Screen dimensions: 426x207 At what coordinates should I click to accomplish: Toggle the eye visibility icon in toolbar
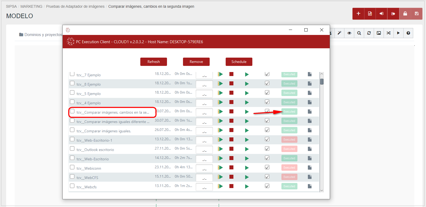tap(349, 33)
